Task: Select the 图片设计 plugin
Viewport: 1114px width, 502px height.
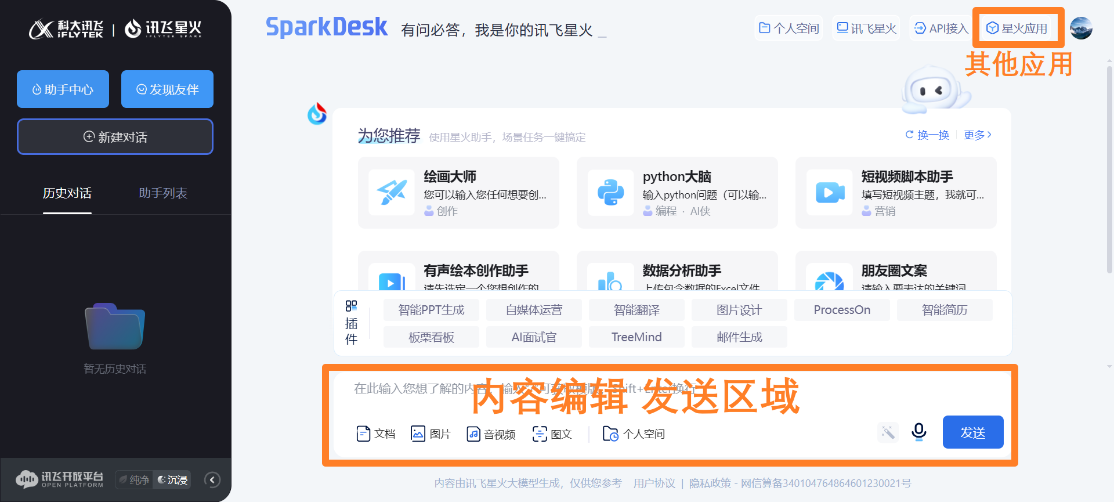Action: (x=739, y=310)
